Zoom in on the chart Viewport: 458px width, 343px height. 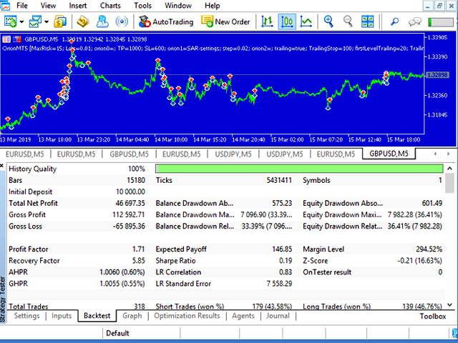(x=328, y=21)
